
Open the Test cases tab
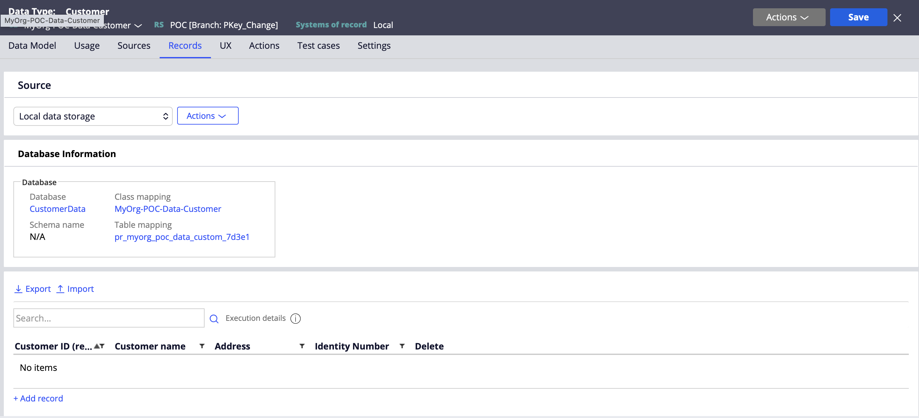[x=318, y=46]
